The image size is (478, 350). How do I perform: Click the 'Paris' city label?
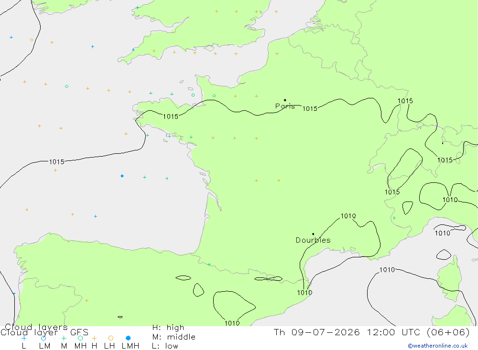[x=285, y=106]
